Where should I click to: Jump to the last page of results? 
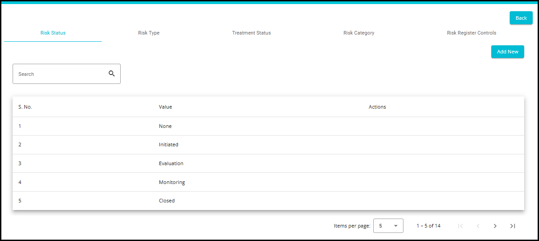512,226
